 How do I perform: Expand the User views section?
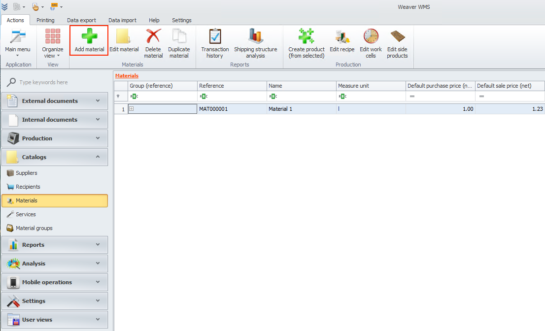(55, 320)
